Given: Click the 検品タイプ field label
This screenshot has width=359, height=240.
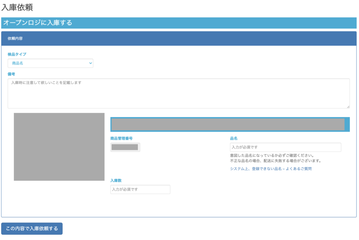Looking at the screenshot, I should 15,54.
